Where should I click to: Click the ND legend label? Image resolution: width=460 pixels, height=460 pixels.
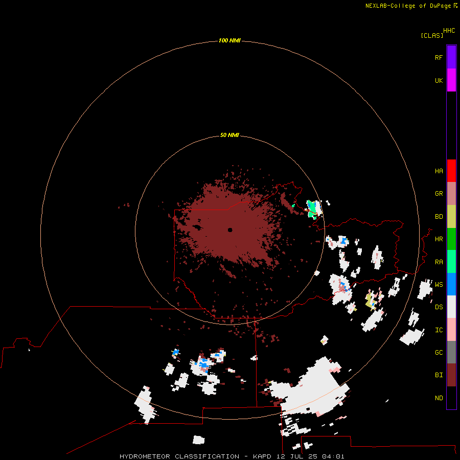tap(439, 398)
